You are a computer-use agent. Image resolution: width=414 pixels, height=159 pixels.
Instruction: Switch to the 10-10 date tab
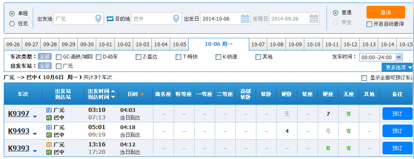(x=314, y=44)
